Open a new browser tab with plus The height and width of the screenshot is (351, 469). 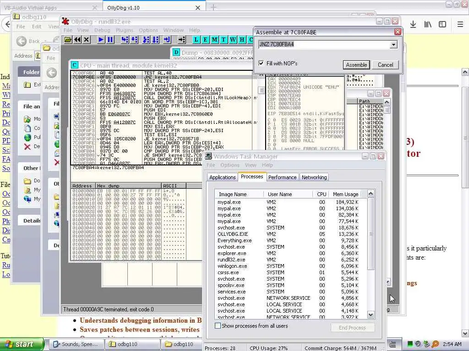point(213,7)
